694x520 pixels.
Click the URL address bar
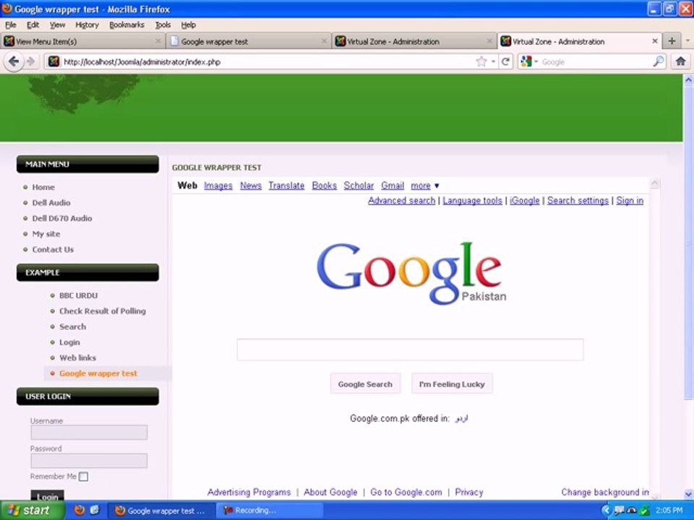265,61
